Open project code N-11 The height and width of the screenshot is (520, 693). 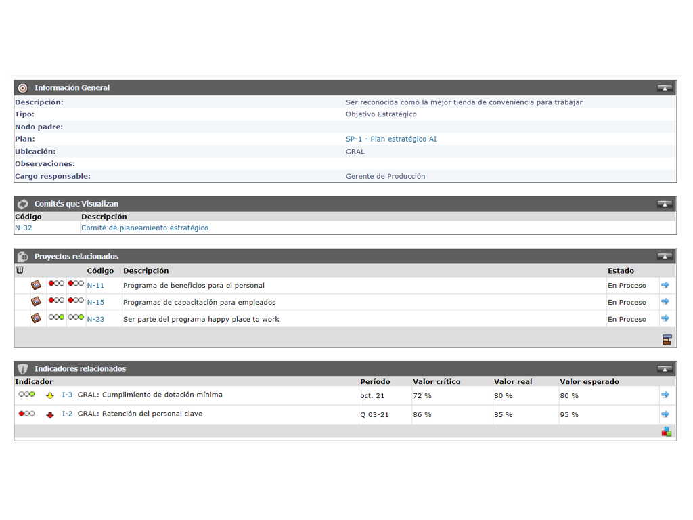pyautogui.click(x=95, y=286)
